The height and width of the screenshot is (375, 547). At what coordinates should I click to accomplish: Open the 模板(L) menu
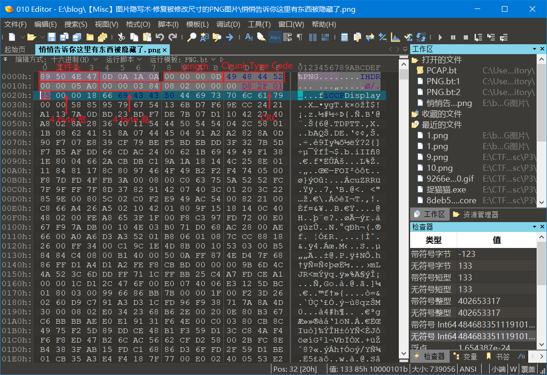198,24
